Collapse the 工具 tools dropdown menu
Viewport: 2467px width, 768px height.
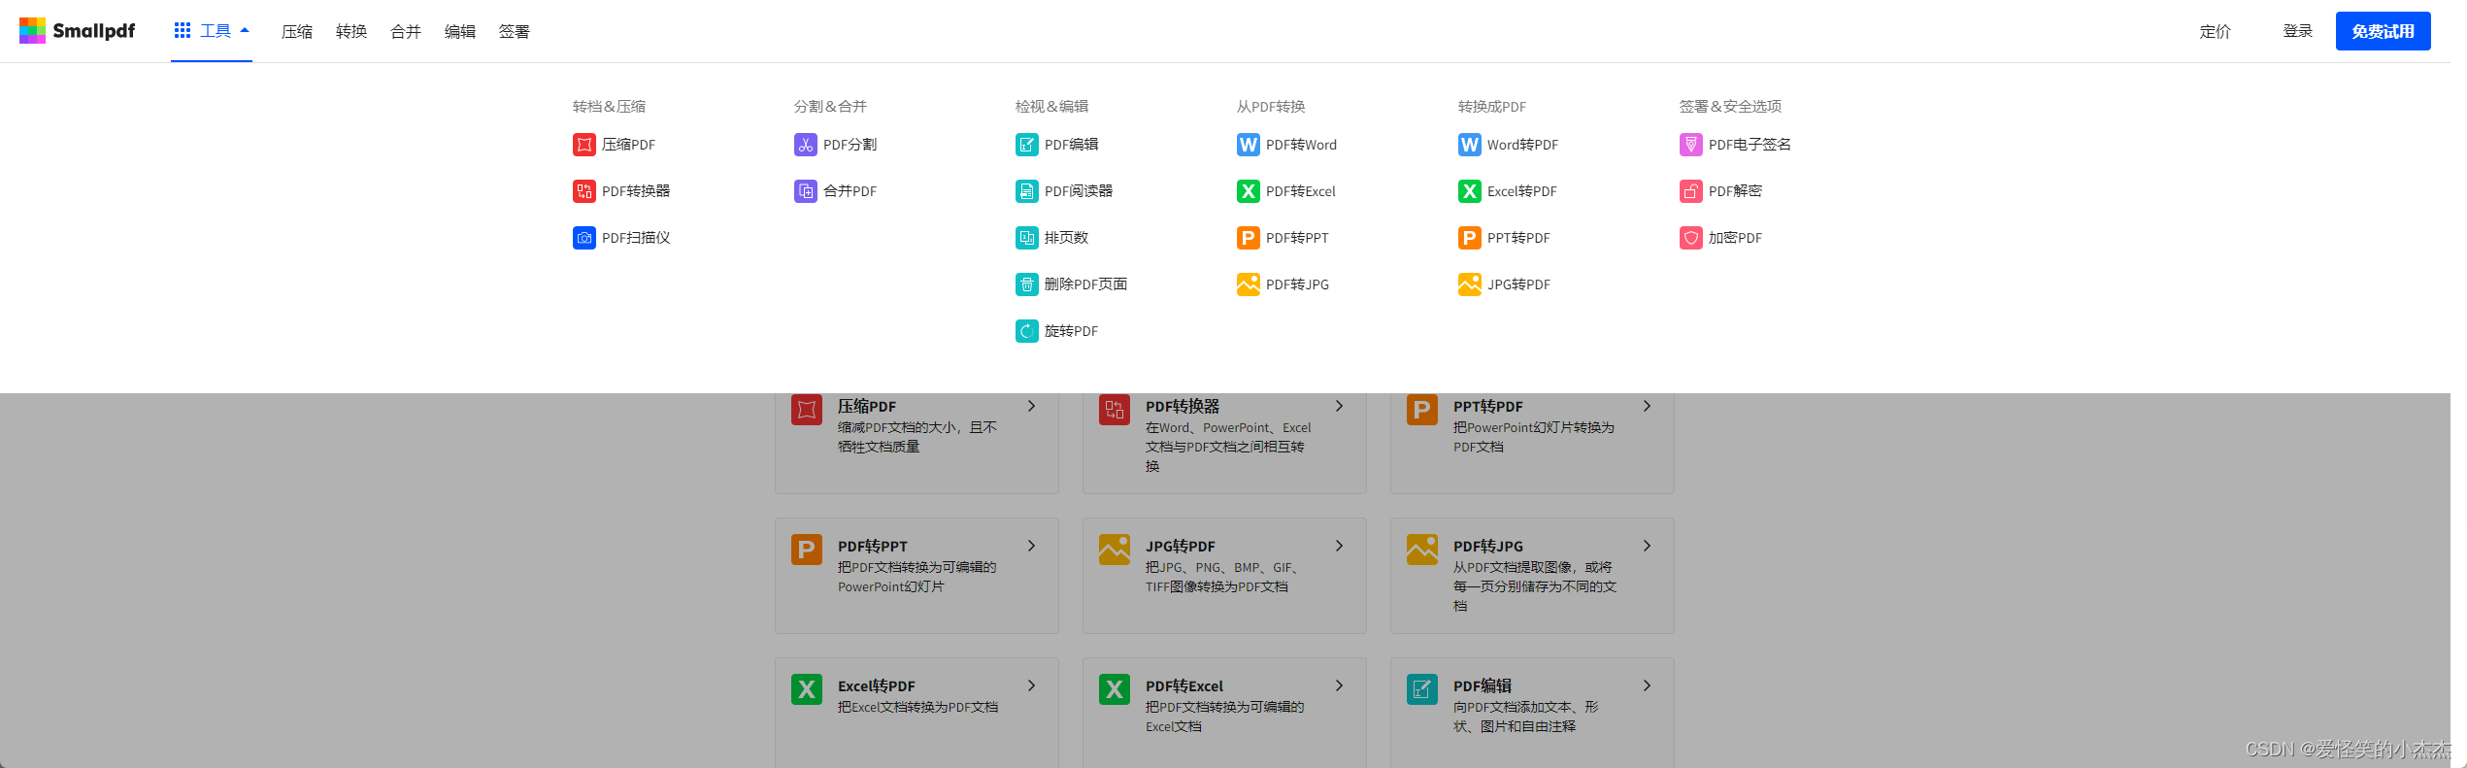coord(212,31)
